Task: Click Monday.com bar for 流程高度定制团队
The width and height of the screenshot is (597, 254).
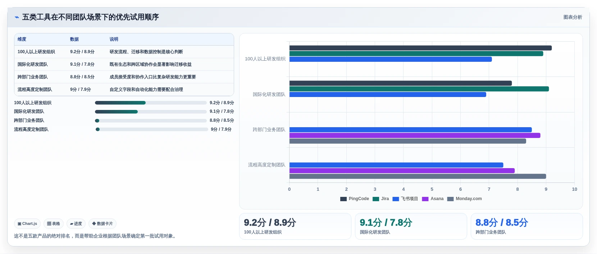Action: (418, 176)
